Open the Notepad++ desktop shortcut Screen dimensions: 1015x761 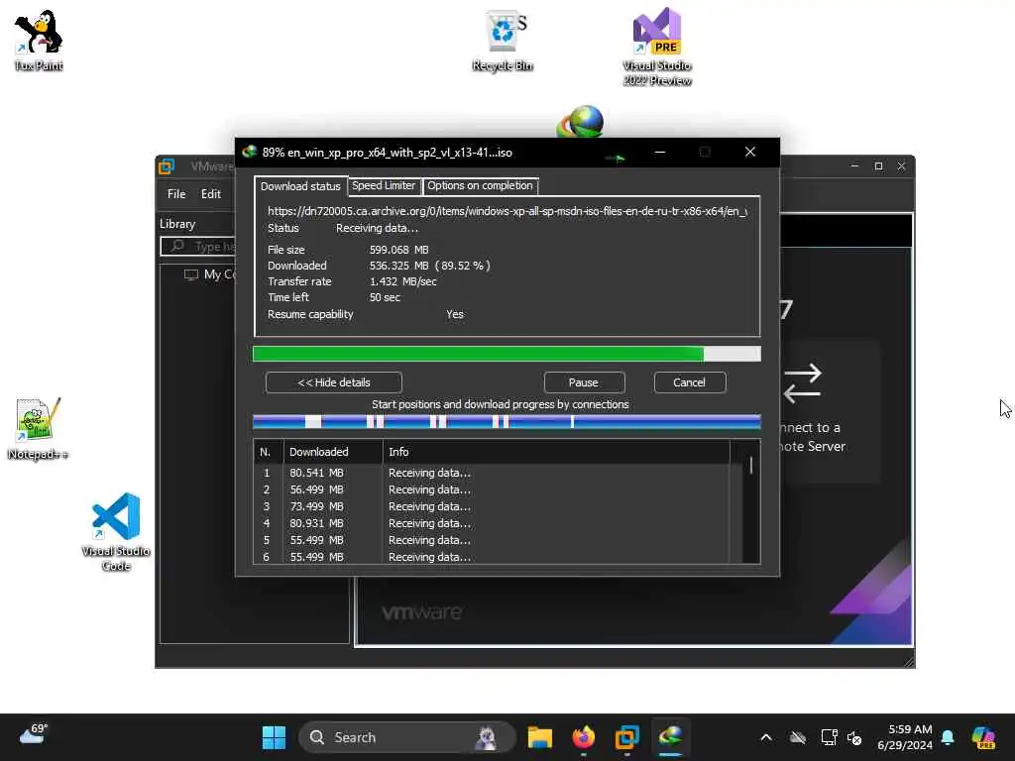point(38,428)
